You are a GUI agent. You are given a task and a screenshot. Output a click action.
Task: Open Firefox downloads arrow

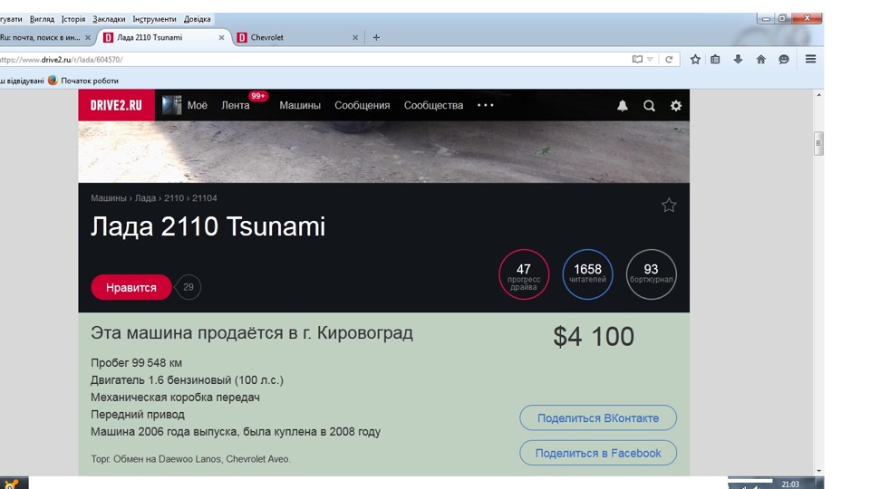(738, 60)
